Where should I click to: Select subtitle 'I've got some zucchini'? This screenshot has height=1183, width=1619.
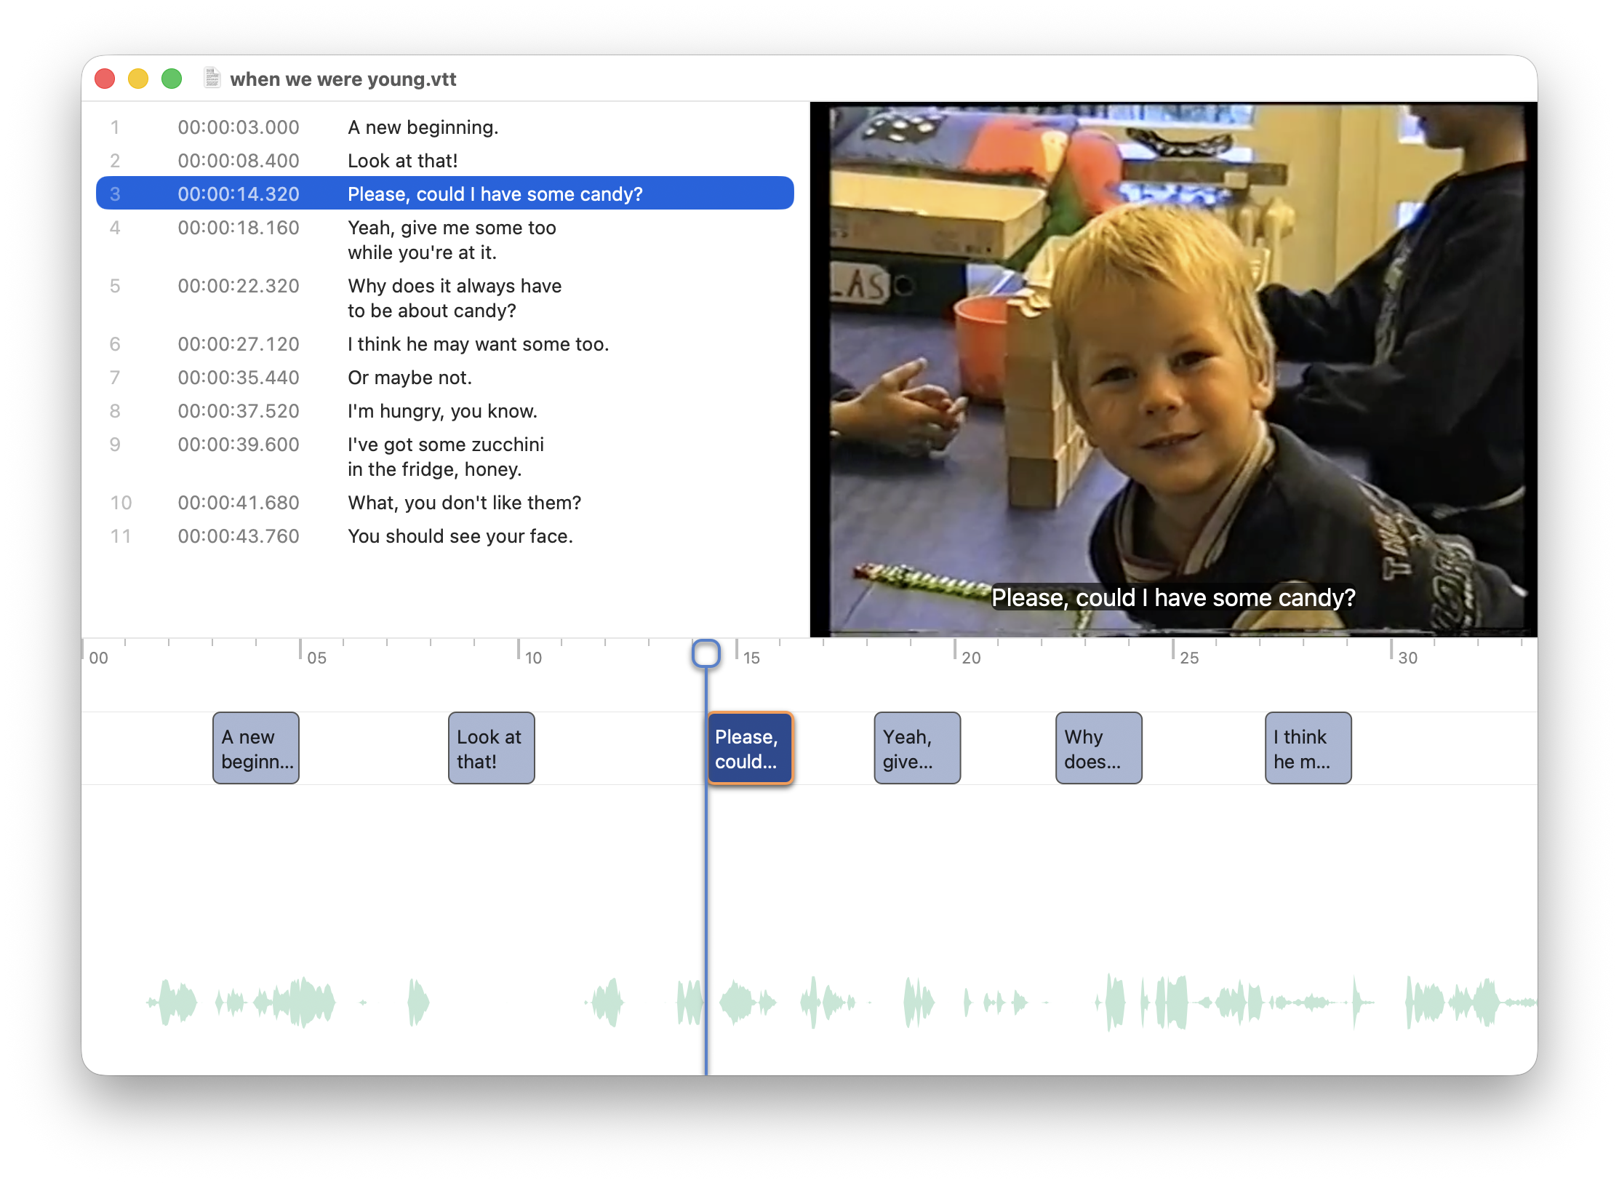(x=445, y=445)
